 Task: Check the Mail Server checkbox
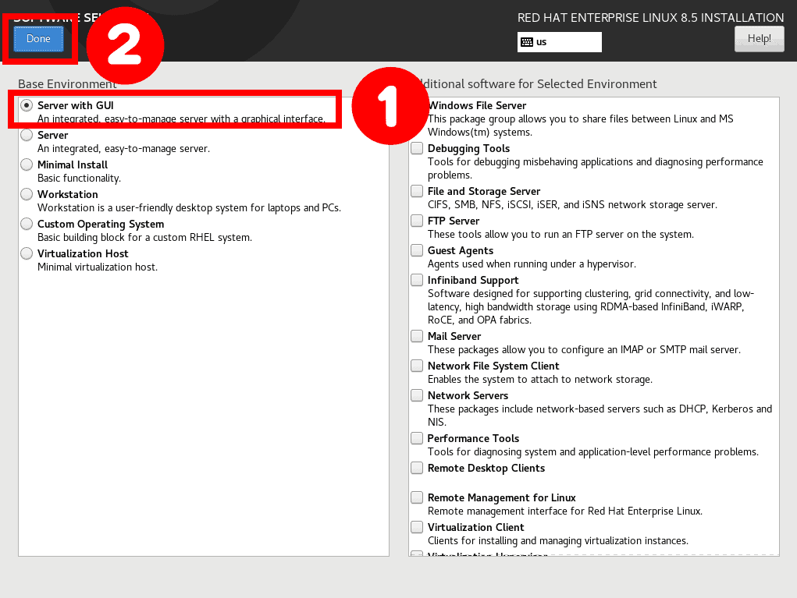(417, 336)
